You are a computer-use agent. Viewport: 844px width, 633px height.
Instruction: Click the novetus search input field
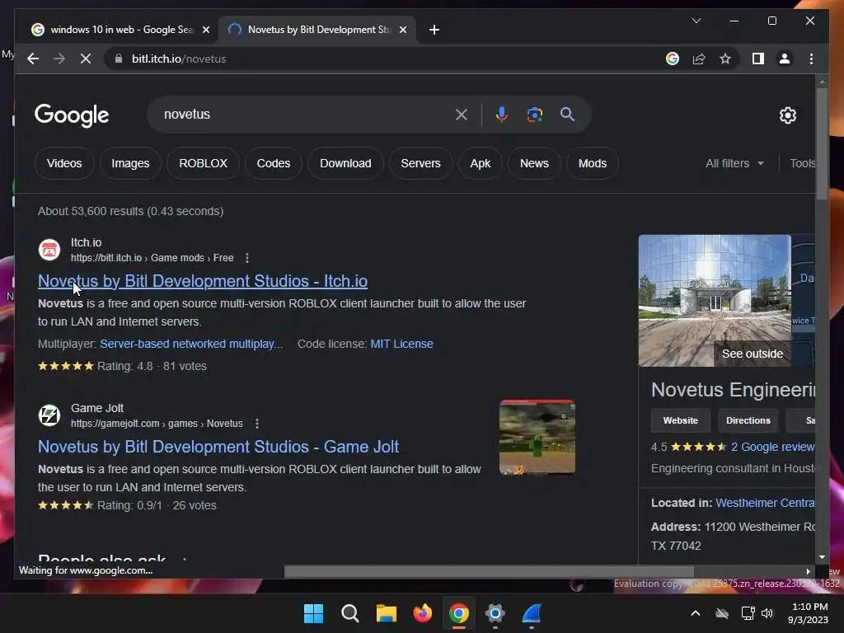tap(304, 114)
